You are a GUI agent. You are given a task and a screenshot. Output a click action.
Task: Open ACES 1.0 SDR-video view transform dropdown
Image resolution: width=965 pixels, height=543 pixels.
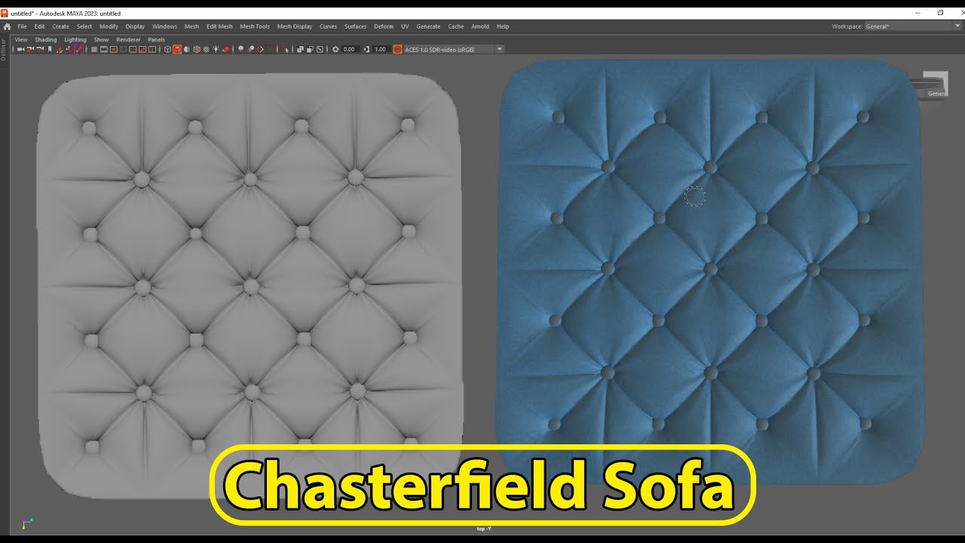[x=454, y=49]
